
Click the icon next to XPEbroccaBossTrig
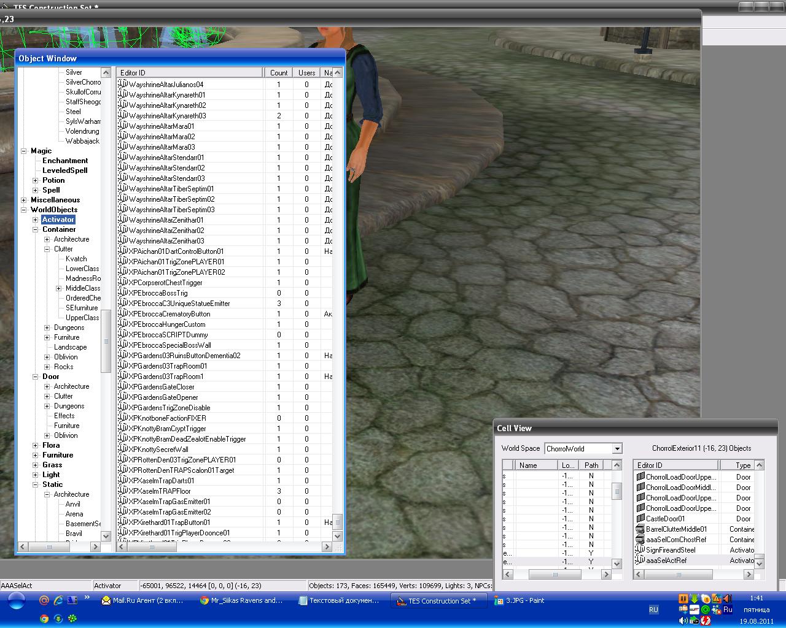coord(123,293)
